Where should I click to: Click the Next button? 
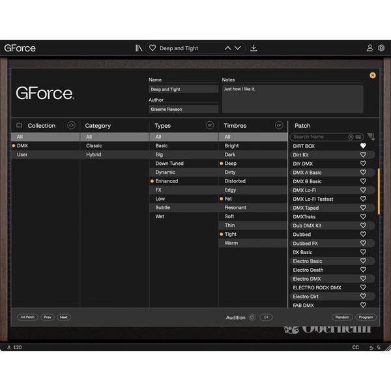(64, 317)
